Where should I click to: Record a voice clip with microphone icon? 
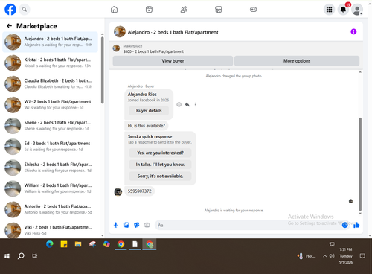pos(115,225)
